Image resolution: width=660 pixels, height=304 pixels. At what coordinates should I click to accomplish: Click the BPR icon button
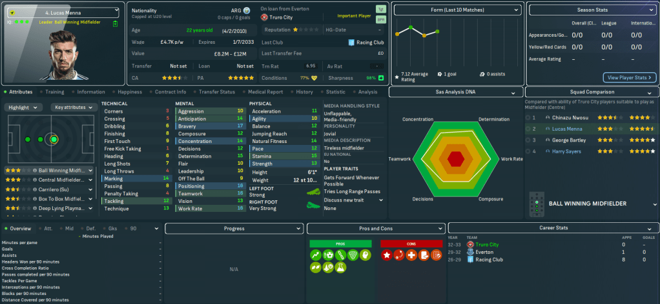click(380, 21)
